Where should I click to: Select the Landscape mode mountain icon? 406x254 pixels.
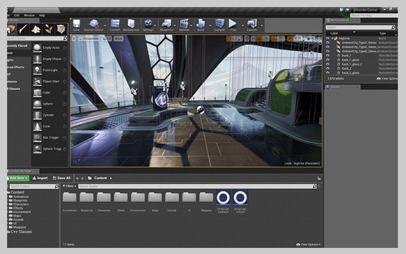[x=36, y=29]
